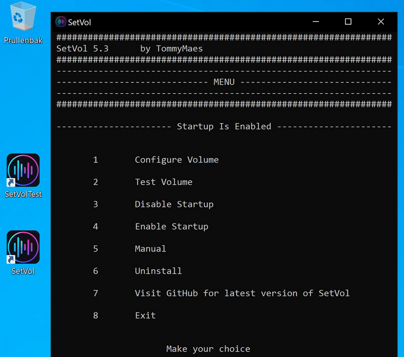The width and height of the screenshot is (404, 357).
Task: Click the 'Prullenbak' desktop label
Action: click(x=23, y=41)
